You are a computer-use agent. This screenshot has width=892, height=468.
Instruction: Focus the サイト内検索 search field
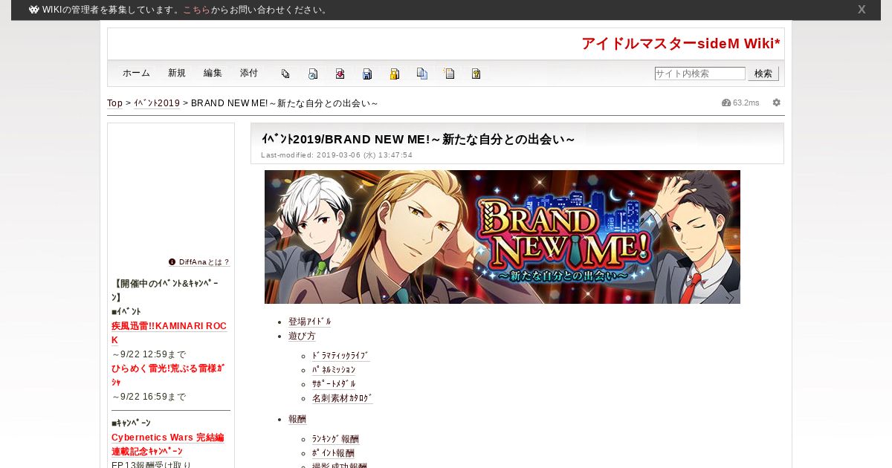[700, 74]
